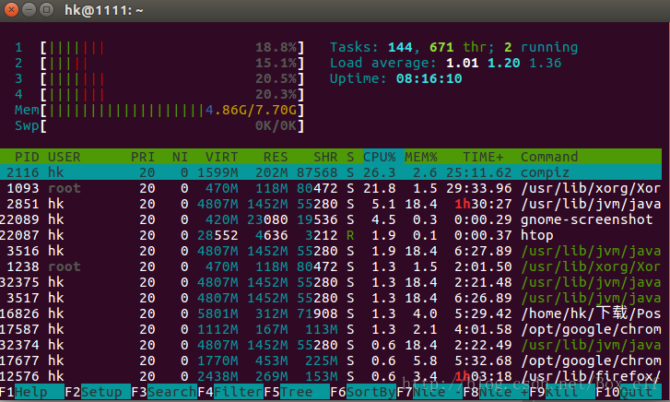Activate F3 Search in footer bar

pyautogui.click(x=164, y=392)
